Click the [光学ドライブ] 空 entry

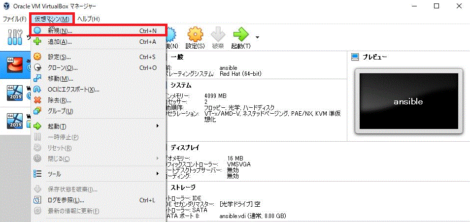point(240,204)
